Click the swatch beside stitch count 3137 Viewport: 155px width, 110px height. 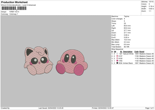pos(118,56)
